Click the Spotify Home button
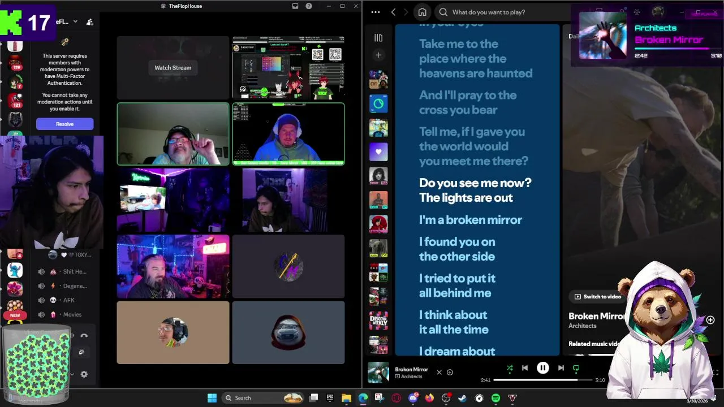 (422, 12)
